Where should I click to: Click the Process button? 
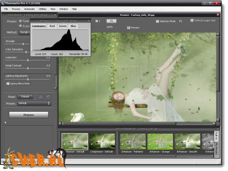coord(28,115)
